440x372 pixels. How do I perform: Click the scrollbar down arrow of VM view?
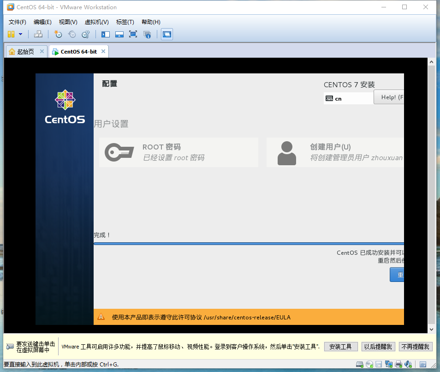point(431,330)
